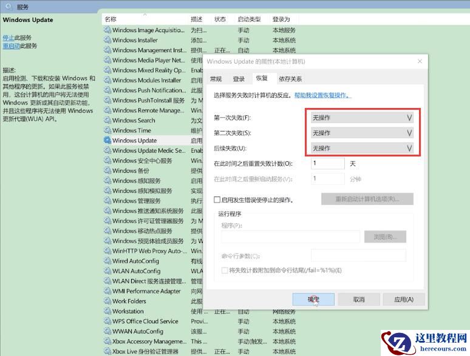Viewport: 470px width, 356px height.
Task: Switch to the 登录 tab
Action: 239,79
